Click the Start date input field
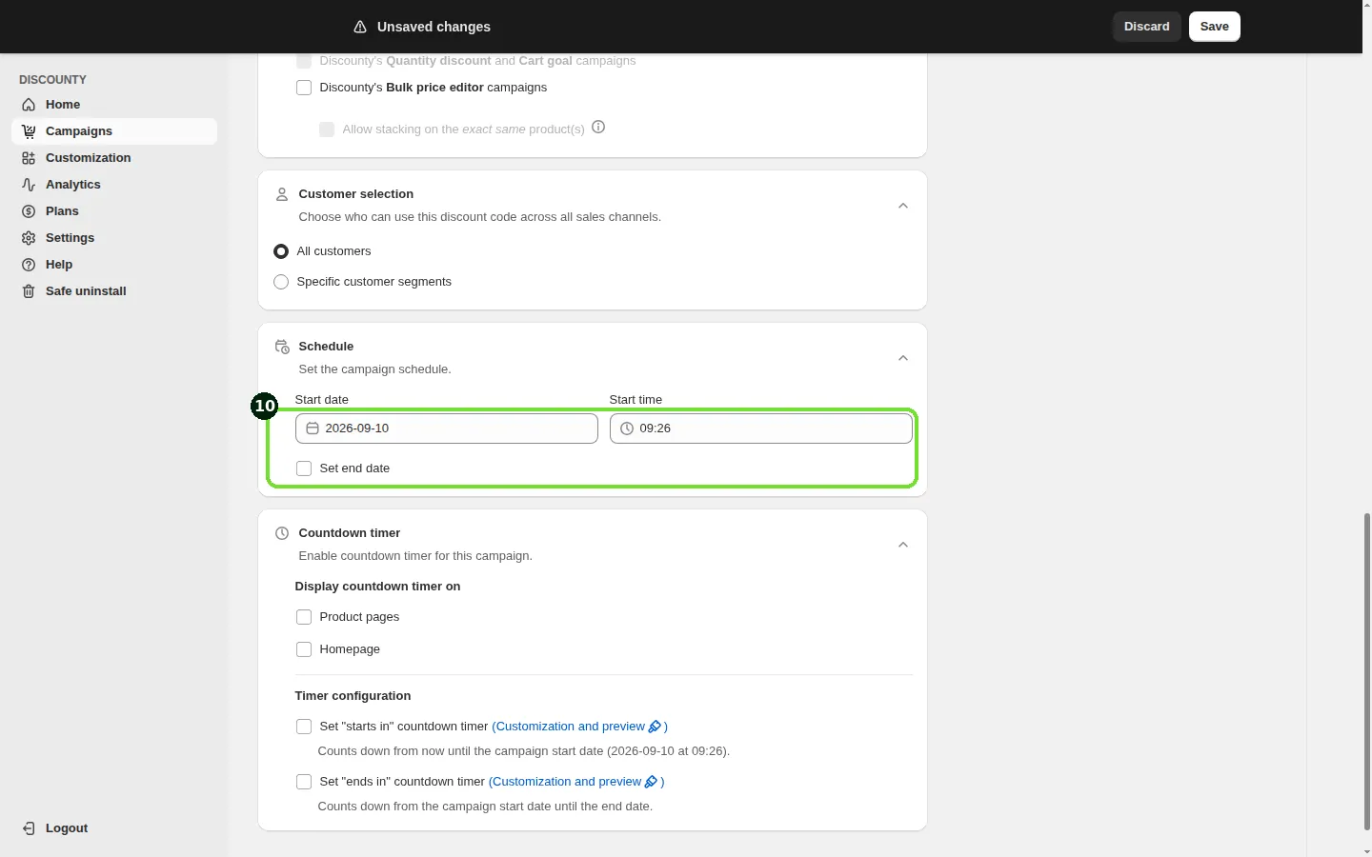 (447, 428)
